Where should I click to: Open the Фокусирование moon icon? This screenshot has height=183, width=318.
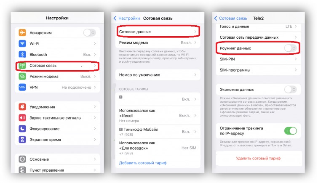[22, 128]
